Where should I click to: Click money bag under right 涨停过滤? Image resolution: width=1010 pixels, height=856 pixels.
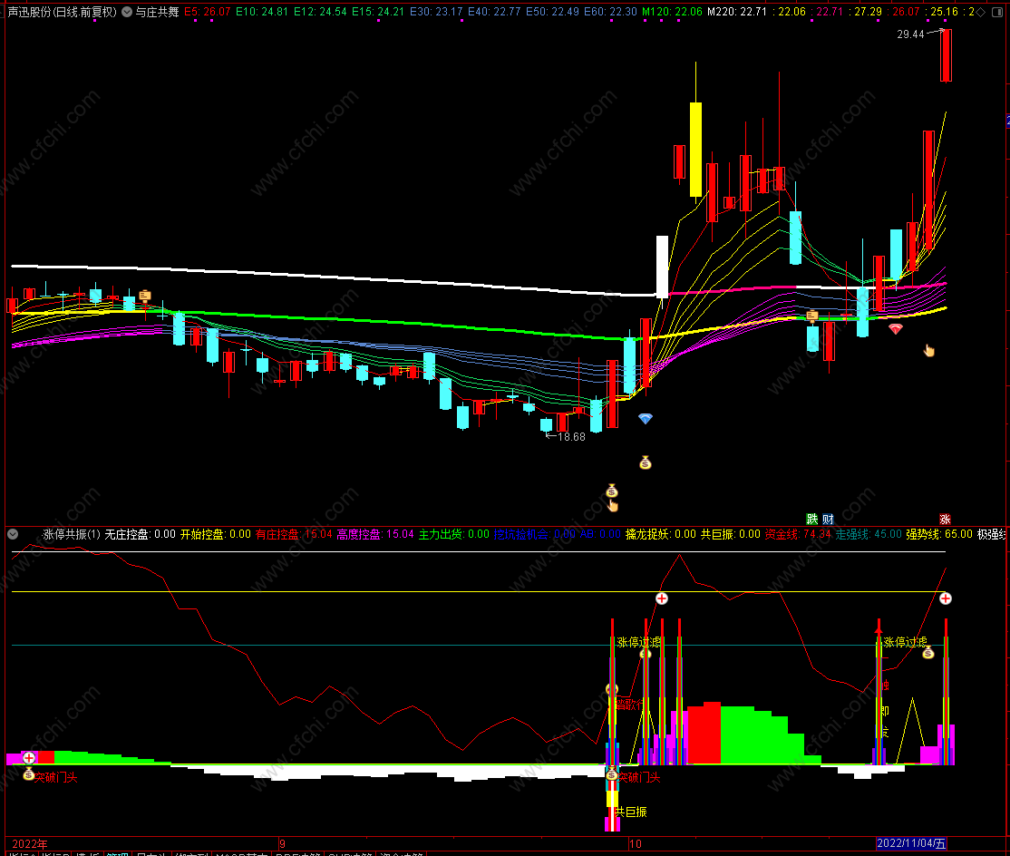928,653
